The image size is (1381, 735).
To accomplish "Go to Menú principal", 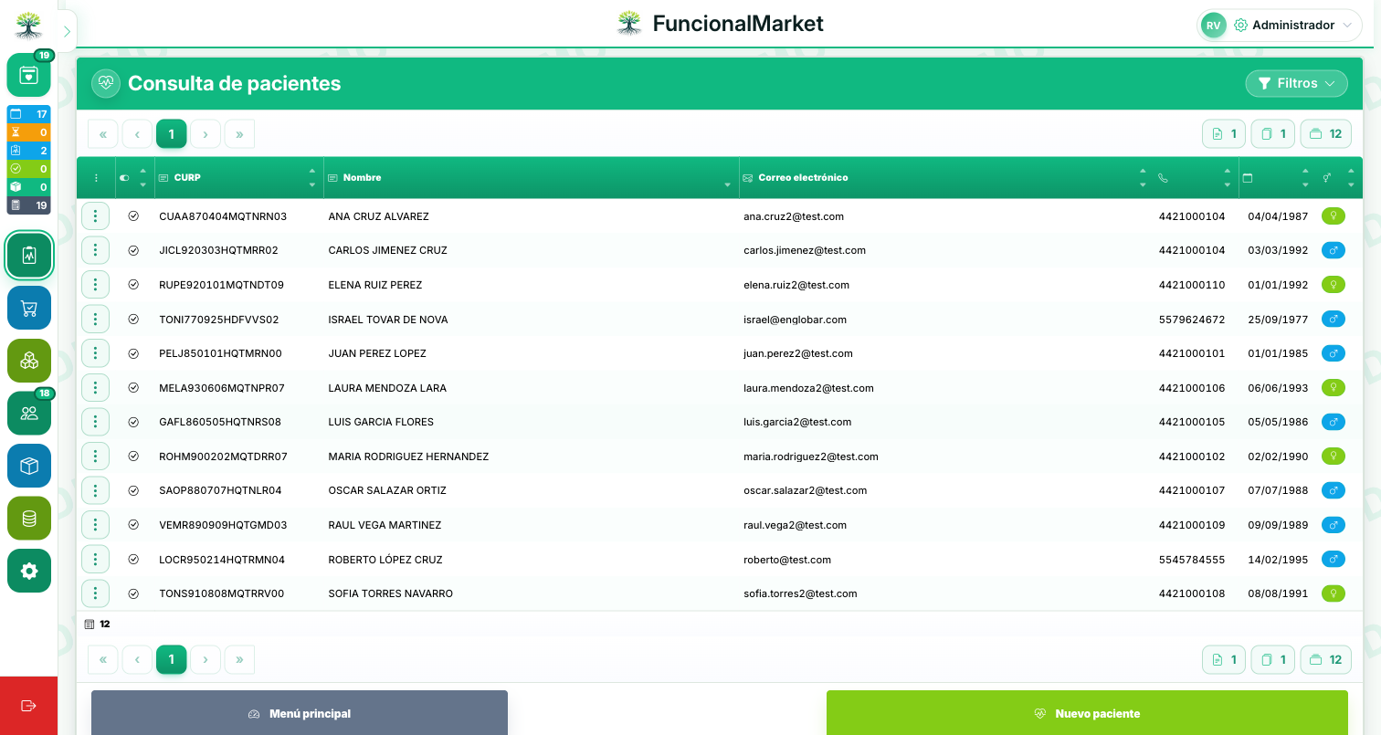I will [x=300, y=713].
